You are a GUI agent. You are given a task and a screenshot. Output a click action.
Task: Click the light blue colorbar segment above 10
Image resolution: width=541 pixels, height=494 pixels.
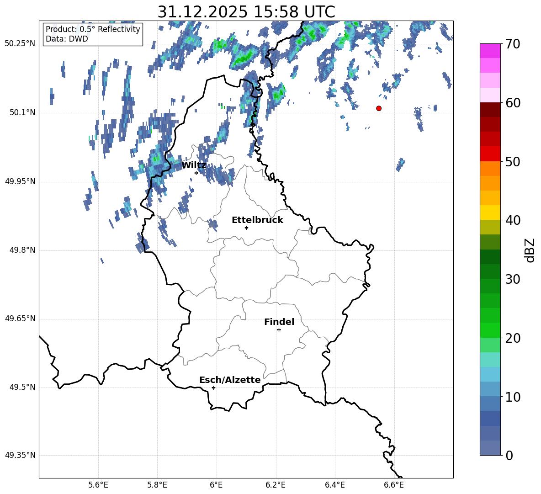pyautogui.click(x=490, y=389)
